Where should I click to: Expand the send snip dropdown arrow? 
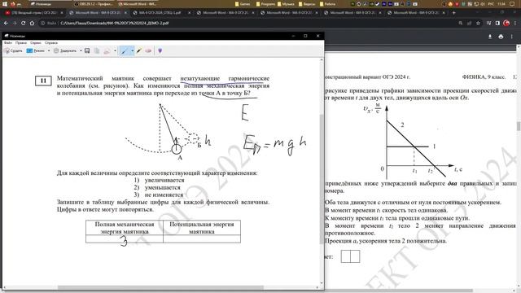(115, 50)
